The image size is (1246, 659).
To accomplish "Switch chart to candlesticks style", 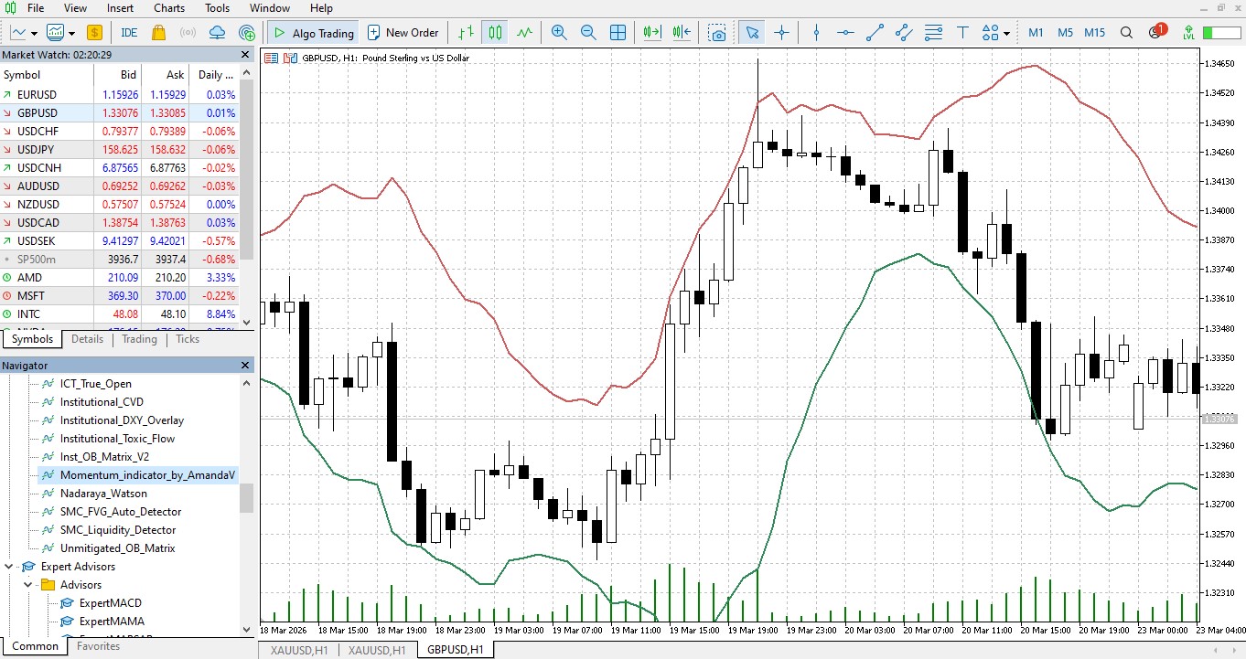I will (495, 33).
